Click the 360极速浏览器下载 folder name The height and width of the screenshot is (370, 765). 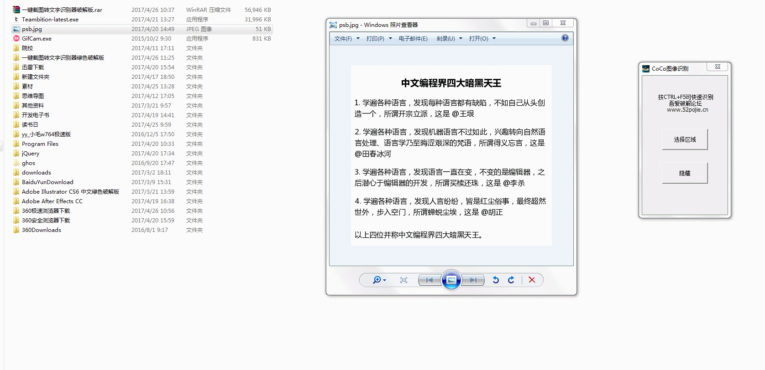[46, 211]
